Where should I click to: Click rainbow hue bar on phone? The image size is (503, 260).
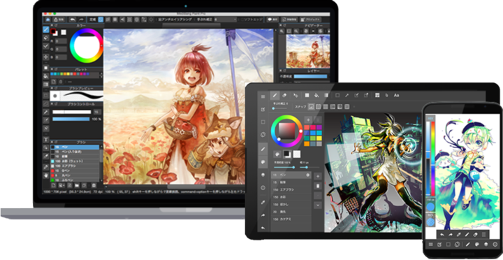432,159
